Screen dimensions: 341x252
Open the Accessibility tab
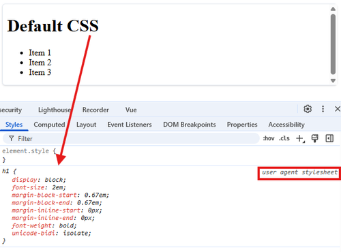point(286,125)
